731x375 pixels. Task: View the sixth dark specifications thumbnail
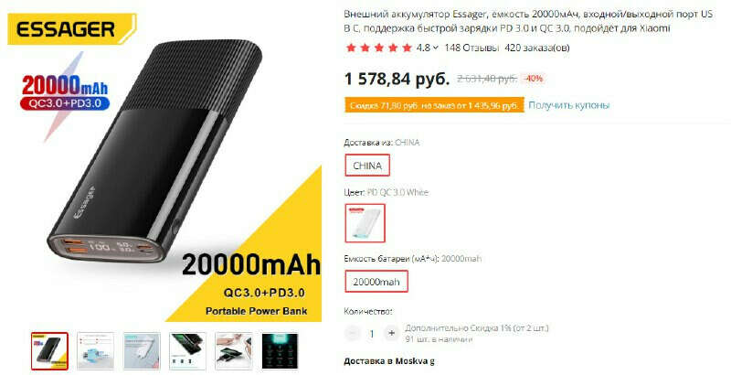280,351
